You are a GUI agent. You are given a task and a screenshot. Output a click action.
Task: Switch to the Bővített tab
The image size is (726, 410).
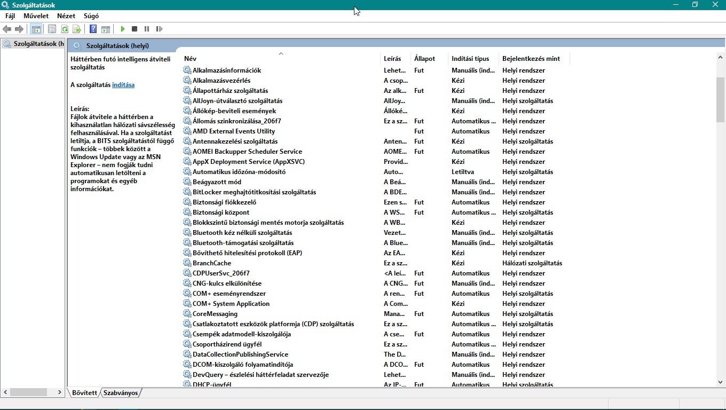coord(84,393)
